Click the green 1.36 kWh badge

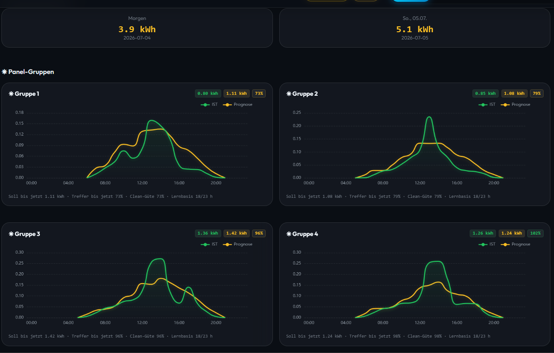click(208, 233)
